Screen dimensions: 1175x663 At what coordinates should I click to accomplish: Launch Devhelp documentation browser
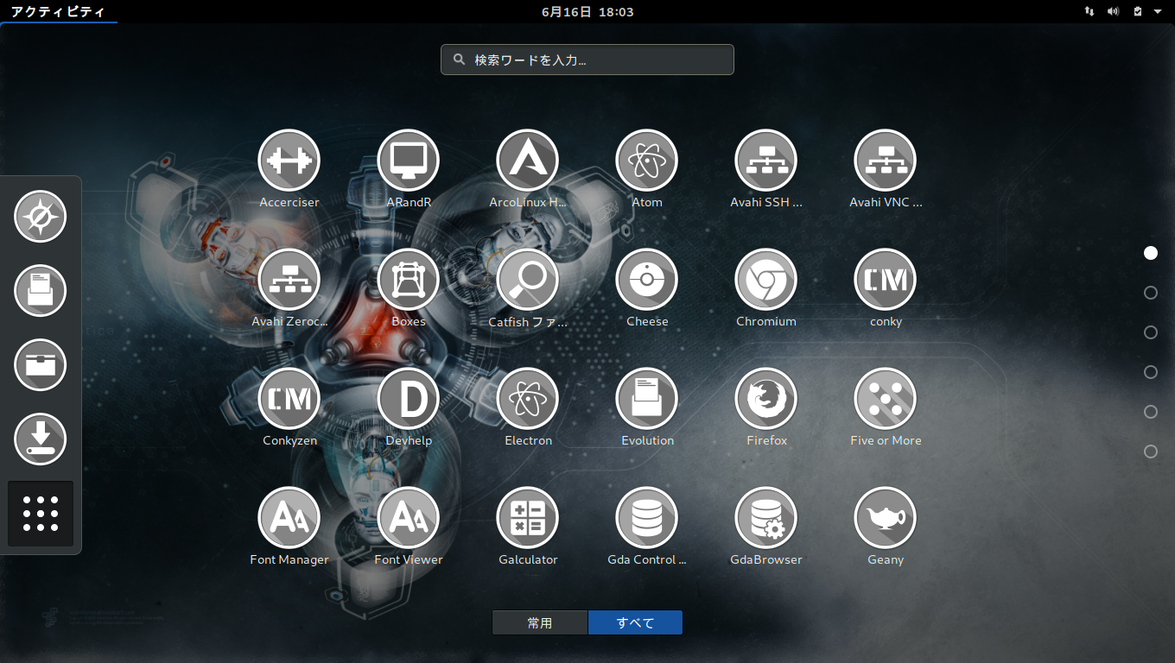[x=409, y=399]
